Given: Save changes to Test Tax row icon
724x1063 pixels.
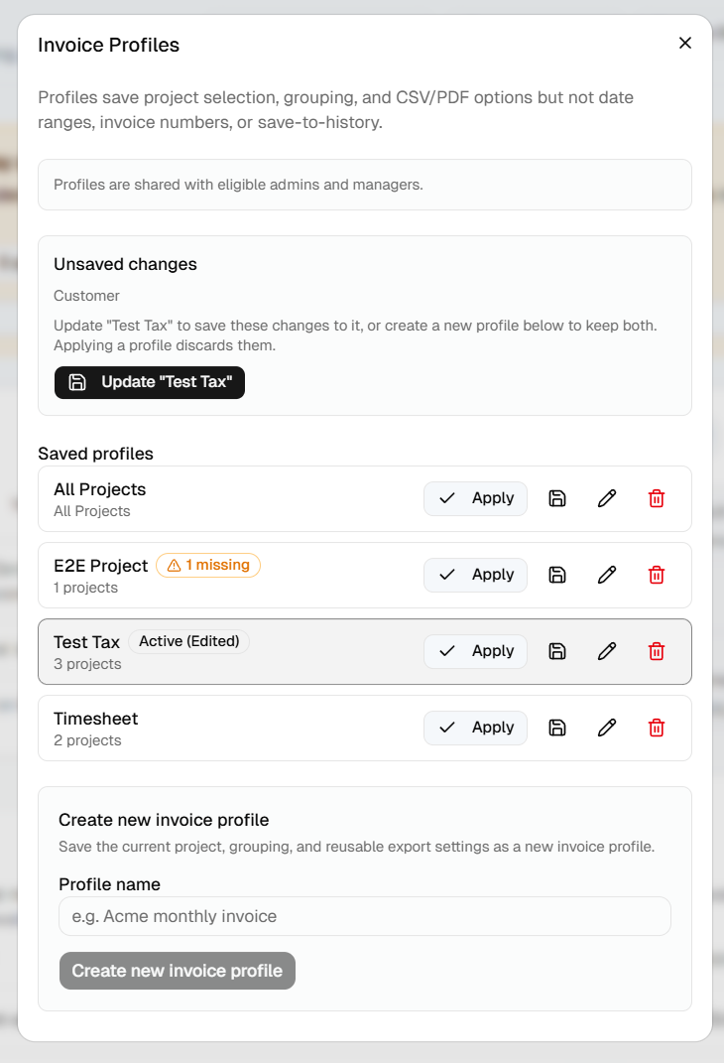Looking at the screenshot, I should 556,651.
